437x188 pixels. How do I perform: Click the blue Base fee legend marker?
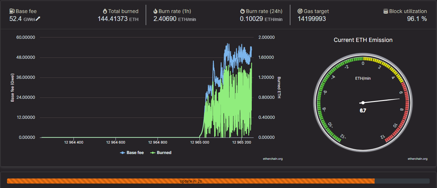click(x=122, y=153)
